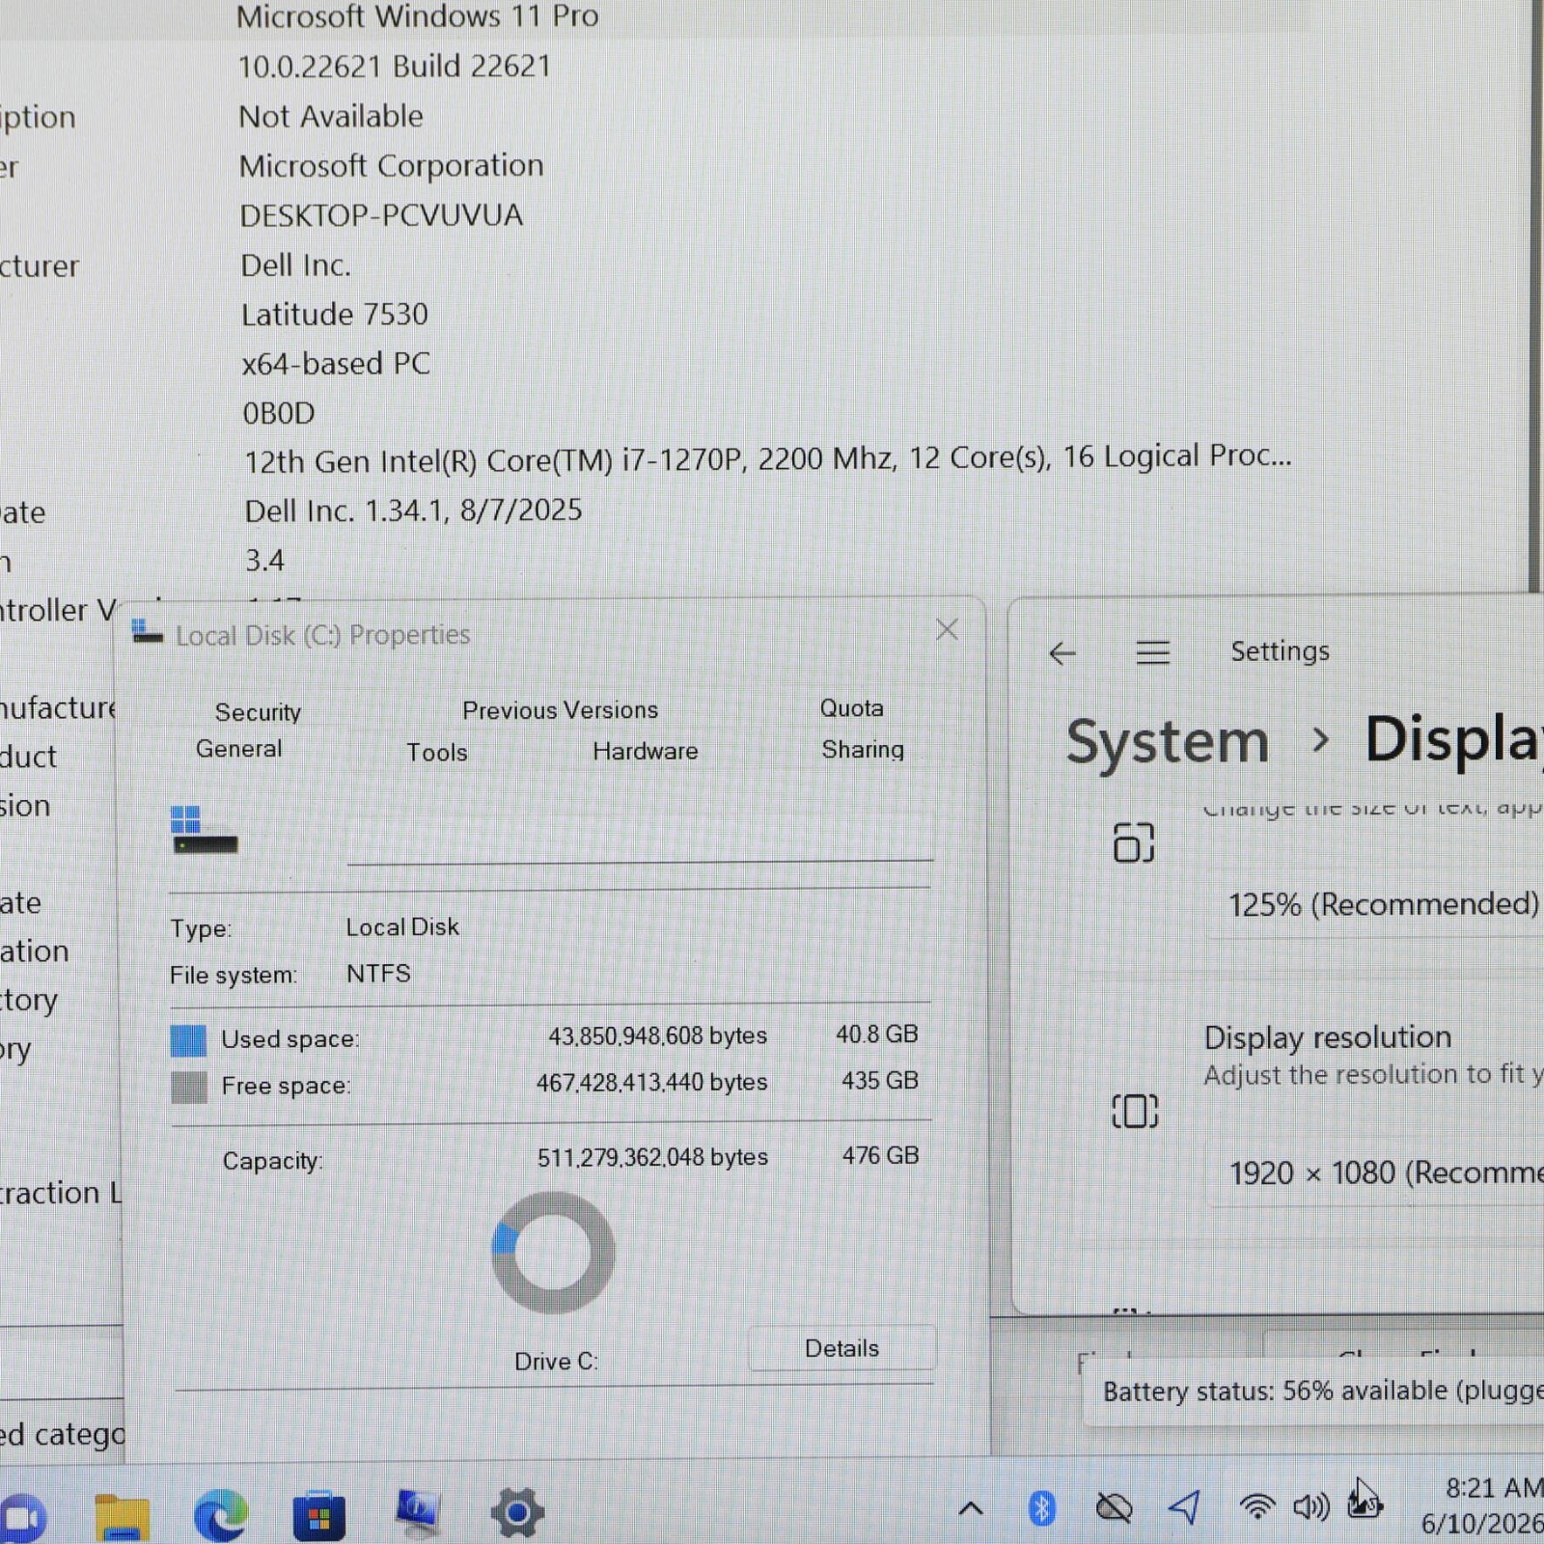The height and width of the screenshot is (1544, 1544).
Task: Click the Properties title bar drive icon
Action: pyautogui.click(x=147, y=631)
